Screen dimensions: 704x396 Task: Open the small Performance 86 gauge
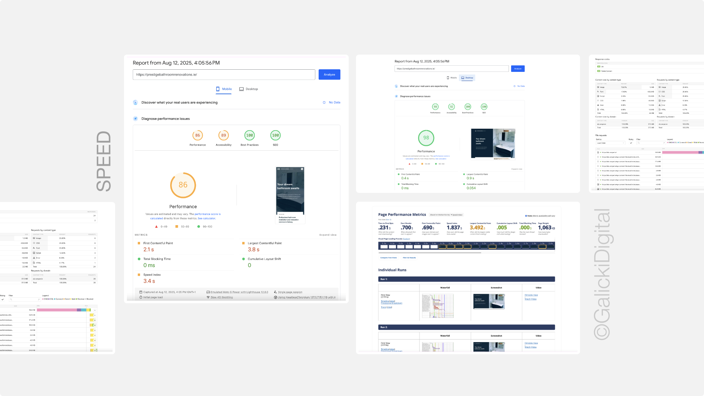pyautogui.click(x=198, y=135)
